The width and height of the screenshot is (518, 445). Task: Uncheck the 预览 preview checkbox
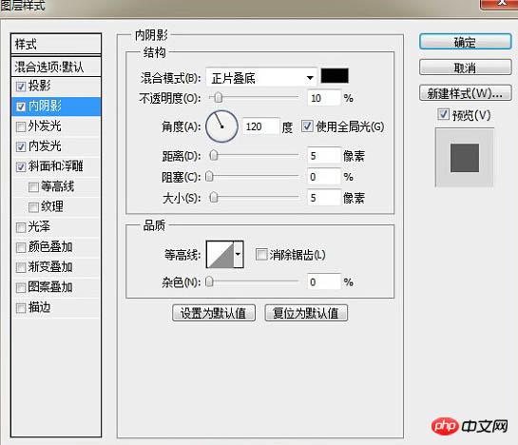tap(443, 114)
